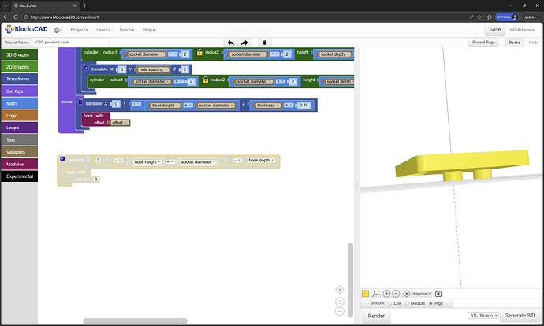
Task: Click the undo arrow icon
Action: pos(230,43)
